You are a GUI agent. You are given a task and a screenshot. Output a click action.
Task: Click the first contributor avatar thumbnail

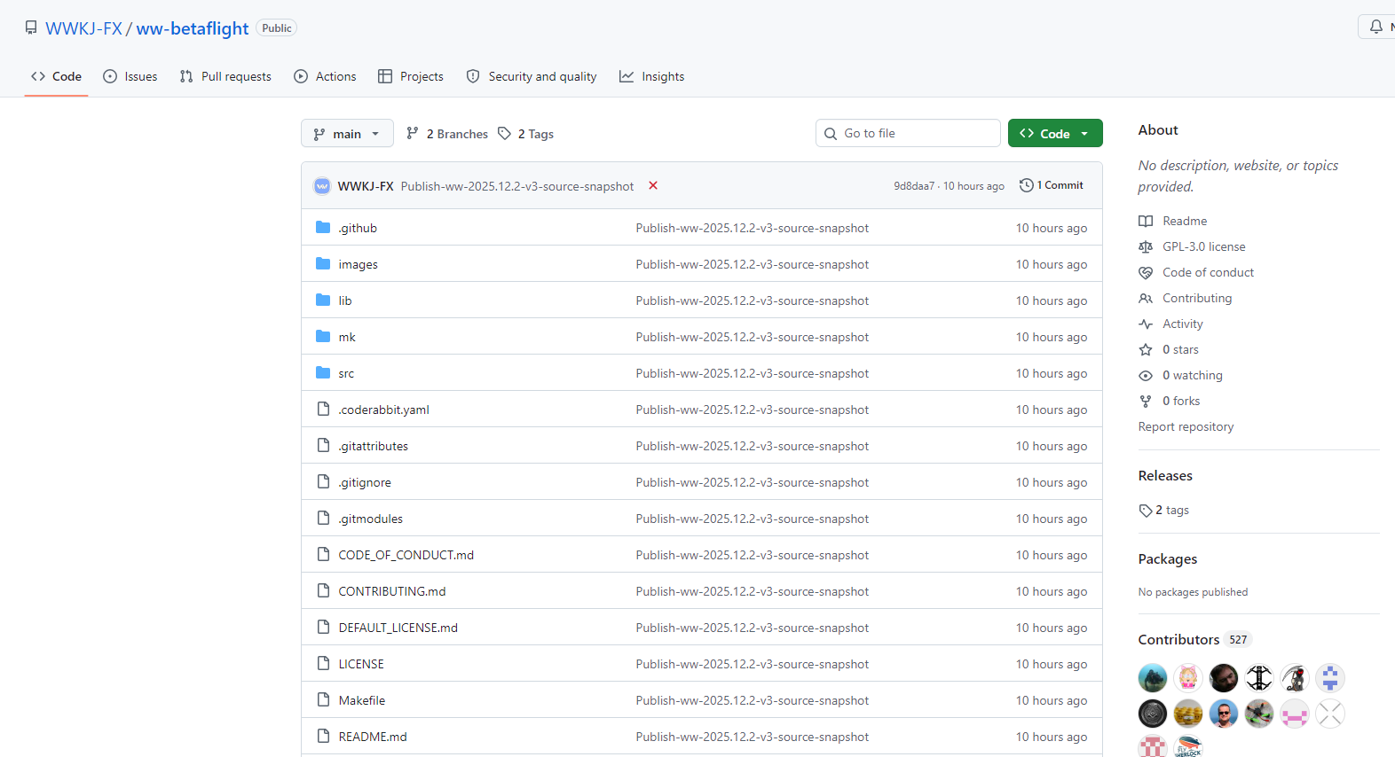point(1152,678)
